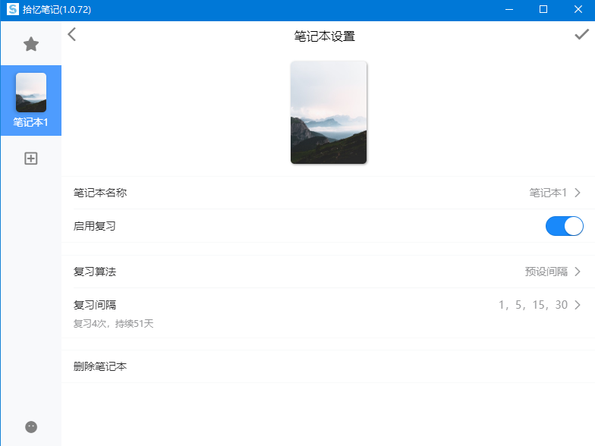
Task: Expand the 复习算法 chevron
Action: pos(578,272)
